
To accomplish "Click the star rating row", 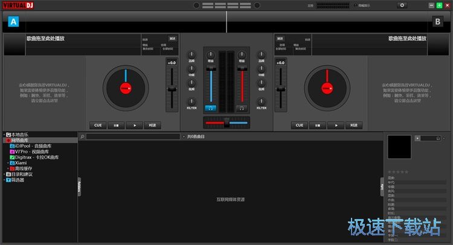I will click(x=398, y=172).
